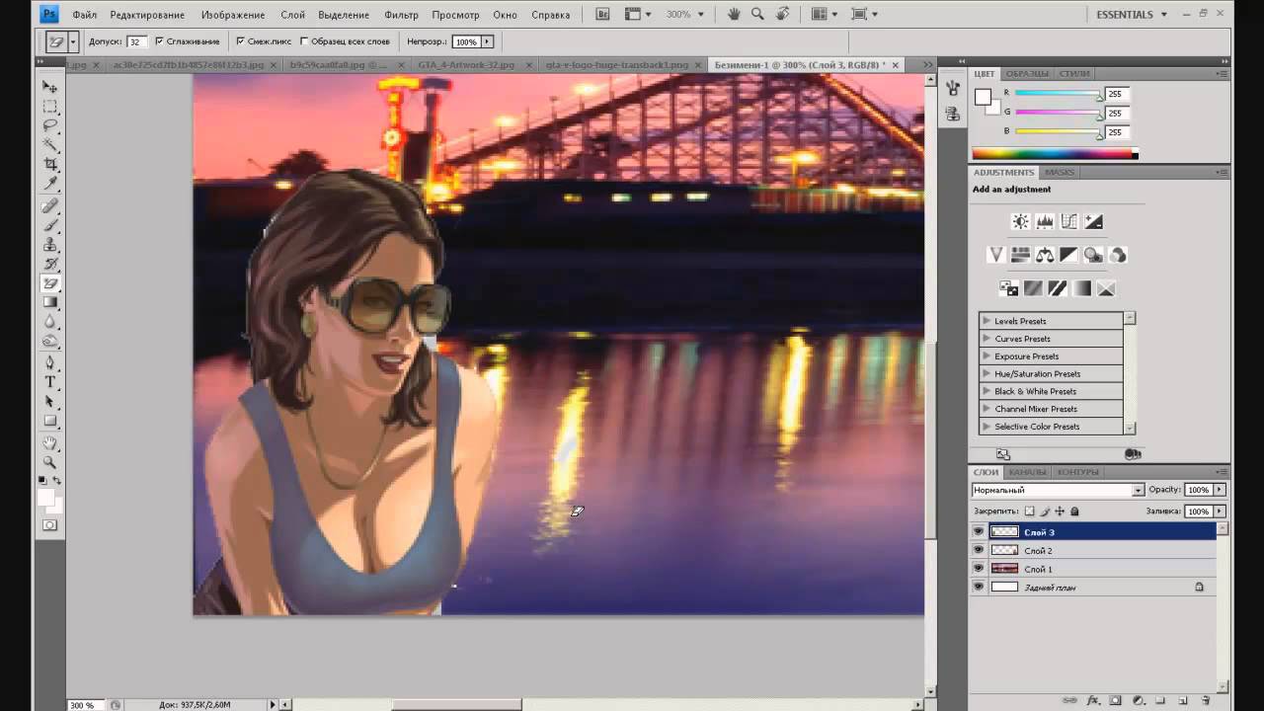1264x711 pixels.
Task: Hide layer Слой 2
Action: click(x=979, y=550)
